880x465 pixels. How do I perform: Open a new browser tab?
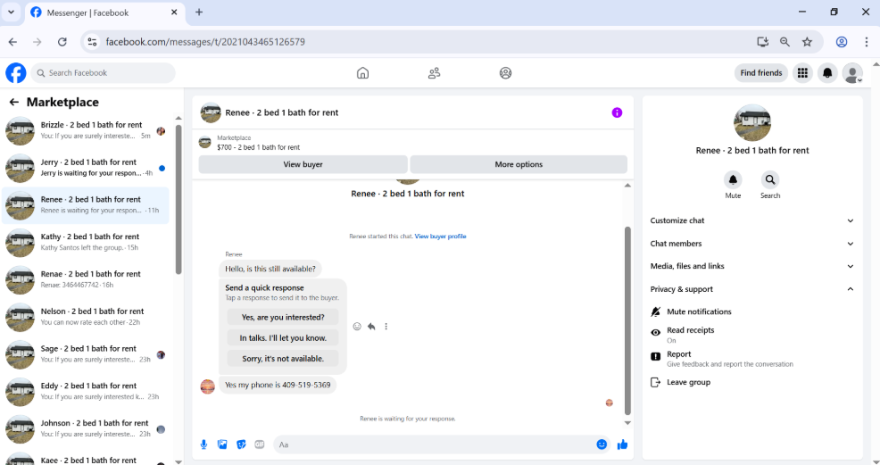pyautogui.click(x=199, y=12)
